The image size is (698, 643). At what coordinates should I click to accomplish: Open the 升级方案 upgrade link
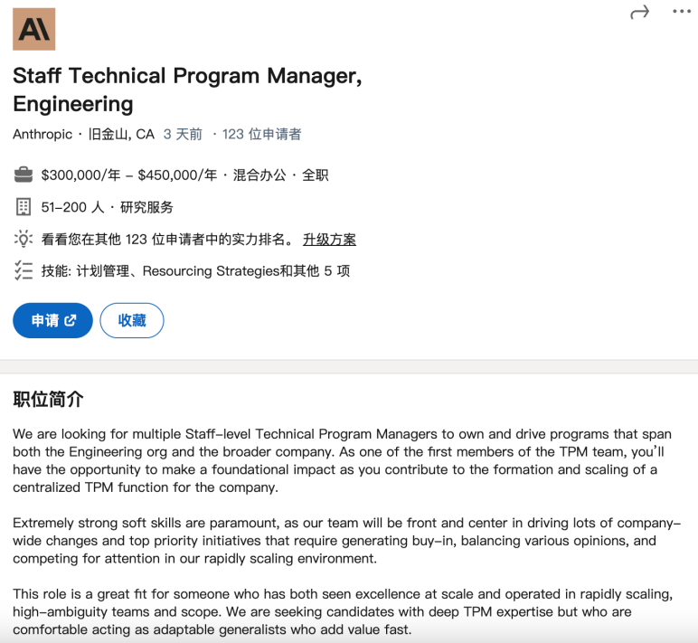(x=329, y=240)
